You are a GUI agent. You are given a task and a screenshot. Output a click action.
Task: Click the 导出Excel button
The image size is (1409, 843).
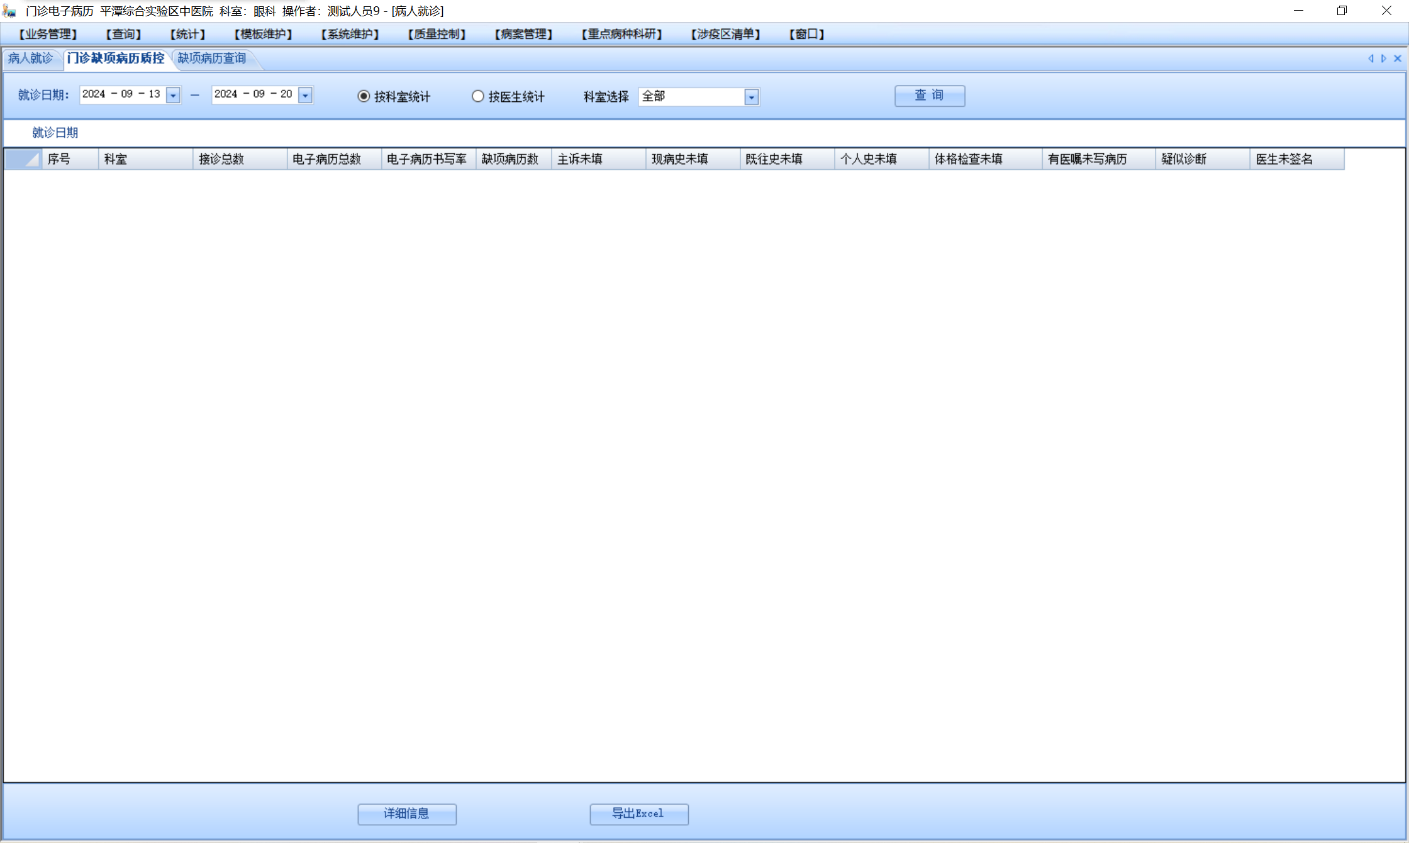point(638,813)
